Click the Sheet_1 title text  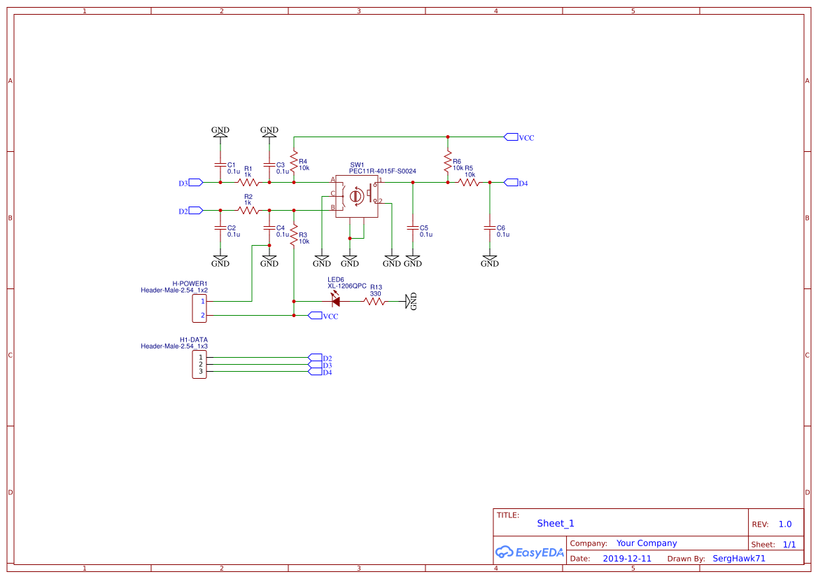555,523
